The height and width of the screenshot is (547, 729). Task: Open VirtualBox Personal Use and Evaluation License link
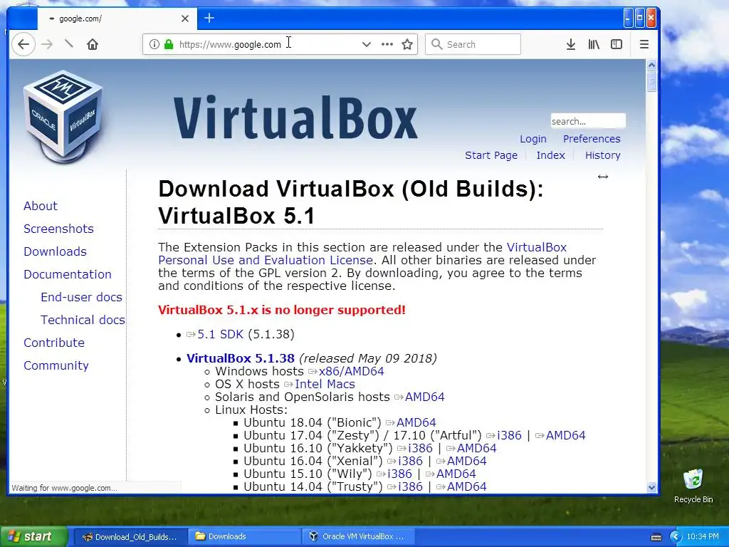266,260
